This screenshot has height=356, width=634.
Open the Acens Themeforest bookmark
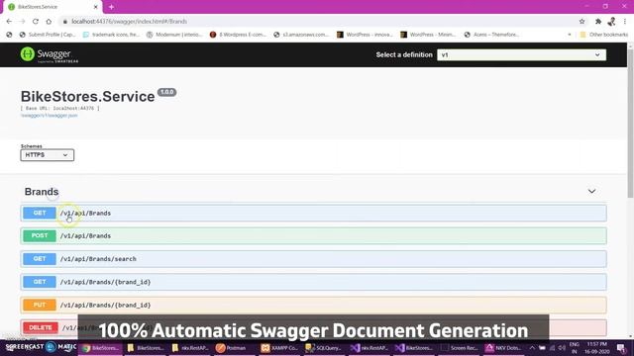(x=491, y=35)
